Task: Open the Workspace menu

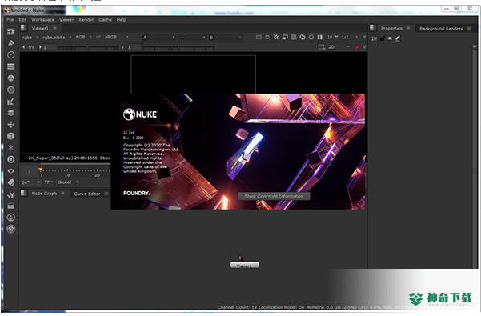Action: pyautogui.click(x=43, y=20)
